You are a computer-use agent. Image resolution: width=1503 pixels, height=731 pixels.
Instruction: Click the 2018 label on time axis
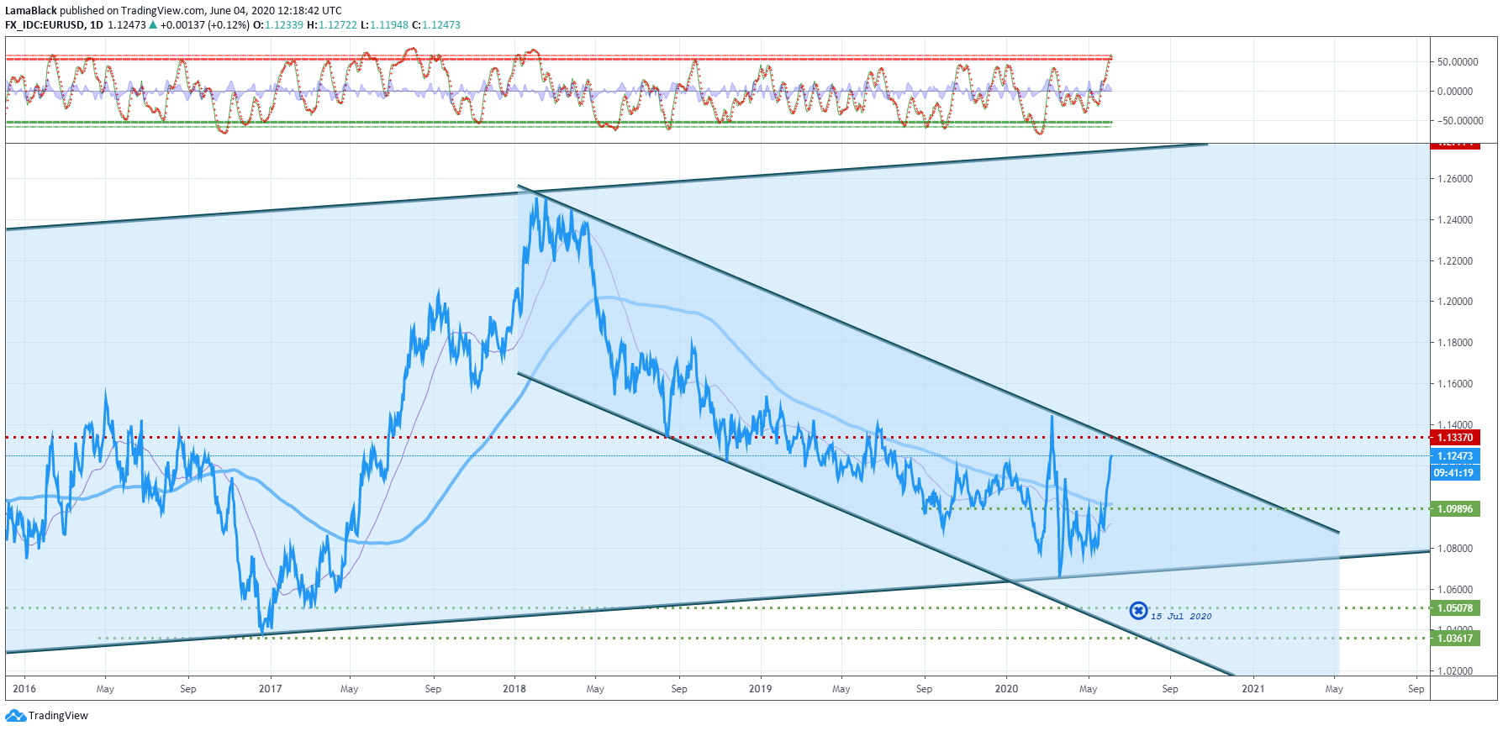pyautogui.click(x=514, y=689)
